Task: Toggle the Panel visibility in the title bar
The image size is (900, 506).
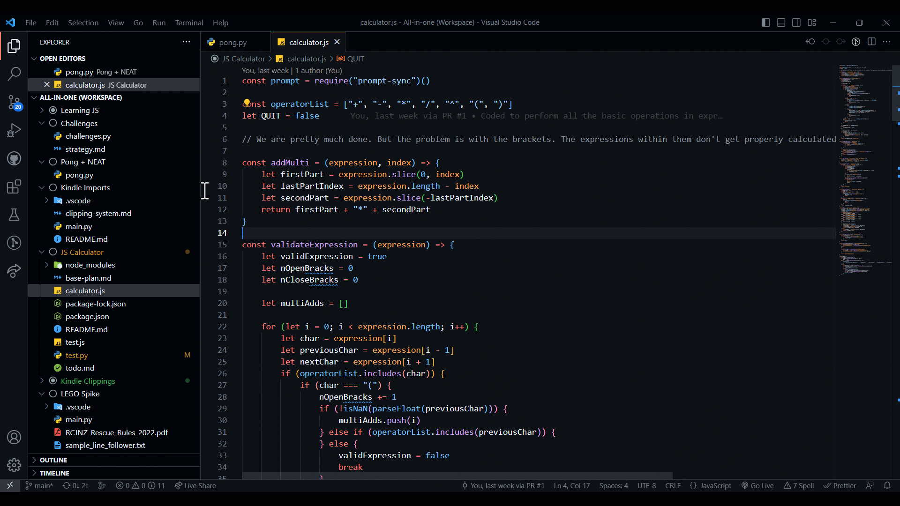Action: pos(781,22)
